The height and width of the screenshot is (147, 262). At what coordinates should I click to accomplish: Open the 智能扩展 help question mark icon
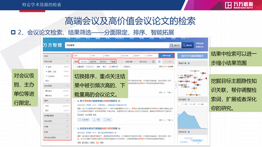pos(189,63)
